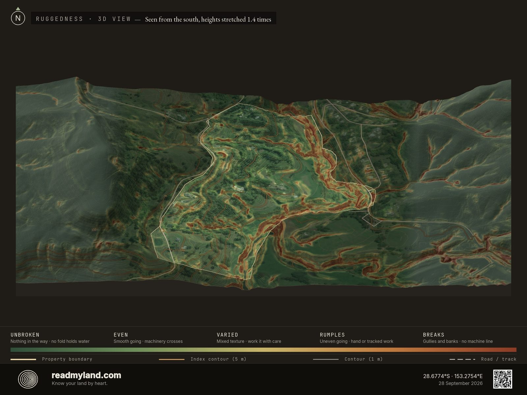Screen dimensions: 527x395
Task: Click "Uneven going · hand or tracked work"
Action: (x=356, y=341)
